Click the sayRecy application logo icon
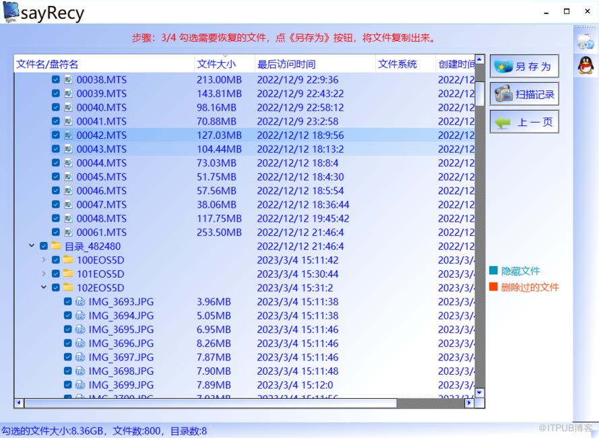The width and height of the screenshot is (599, 438). coord(11,12)
